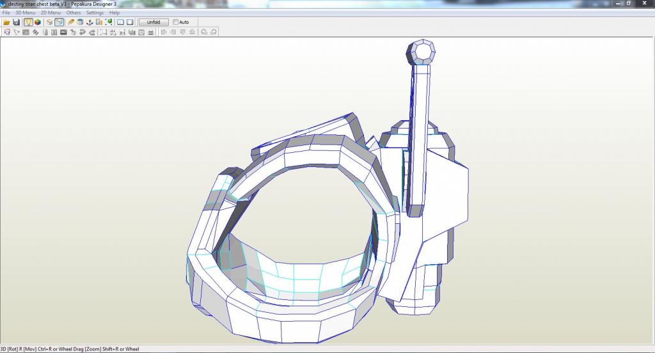655x353 pixels.
Task: Click the align bottom icon
Action: point(192,32)
